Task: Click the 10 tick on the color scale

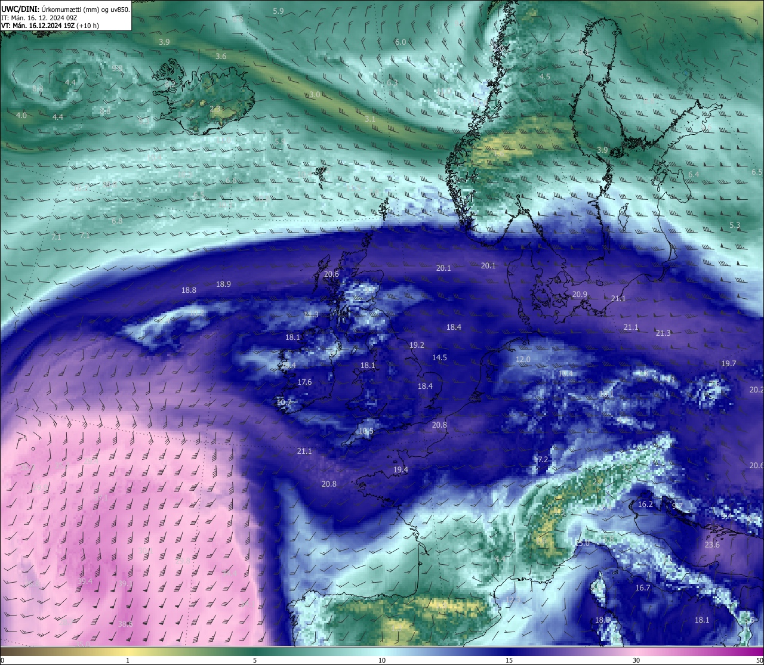Action: pos(382,660)
